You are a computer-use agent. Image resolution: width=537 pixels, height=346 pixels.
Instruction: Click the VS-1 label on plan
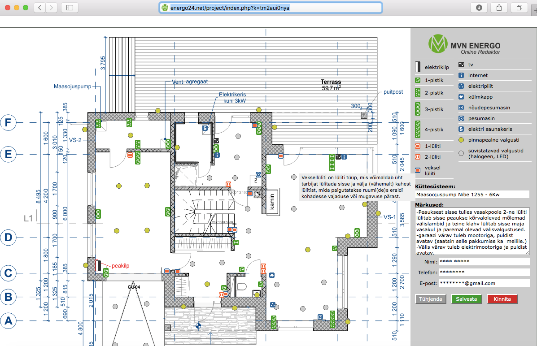point(389,217)
